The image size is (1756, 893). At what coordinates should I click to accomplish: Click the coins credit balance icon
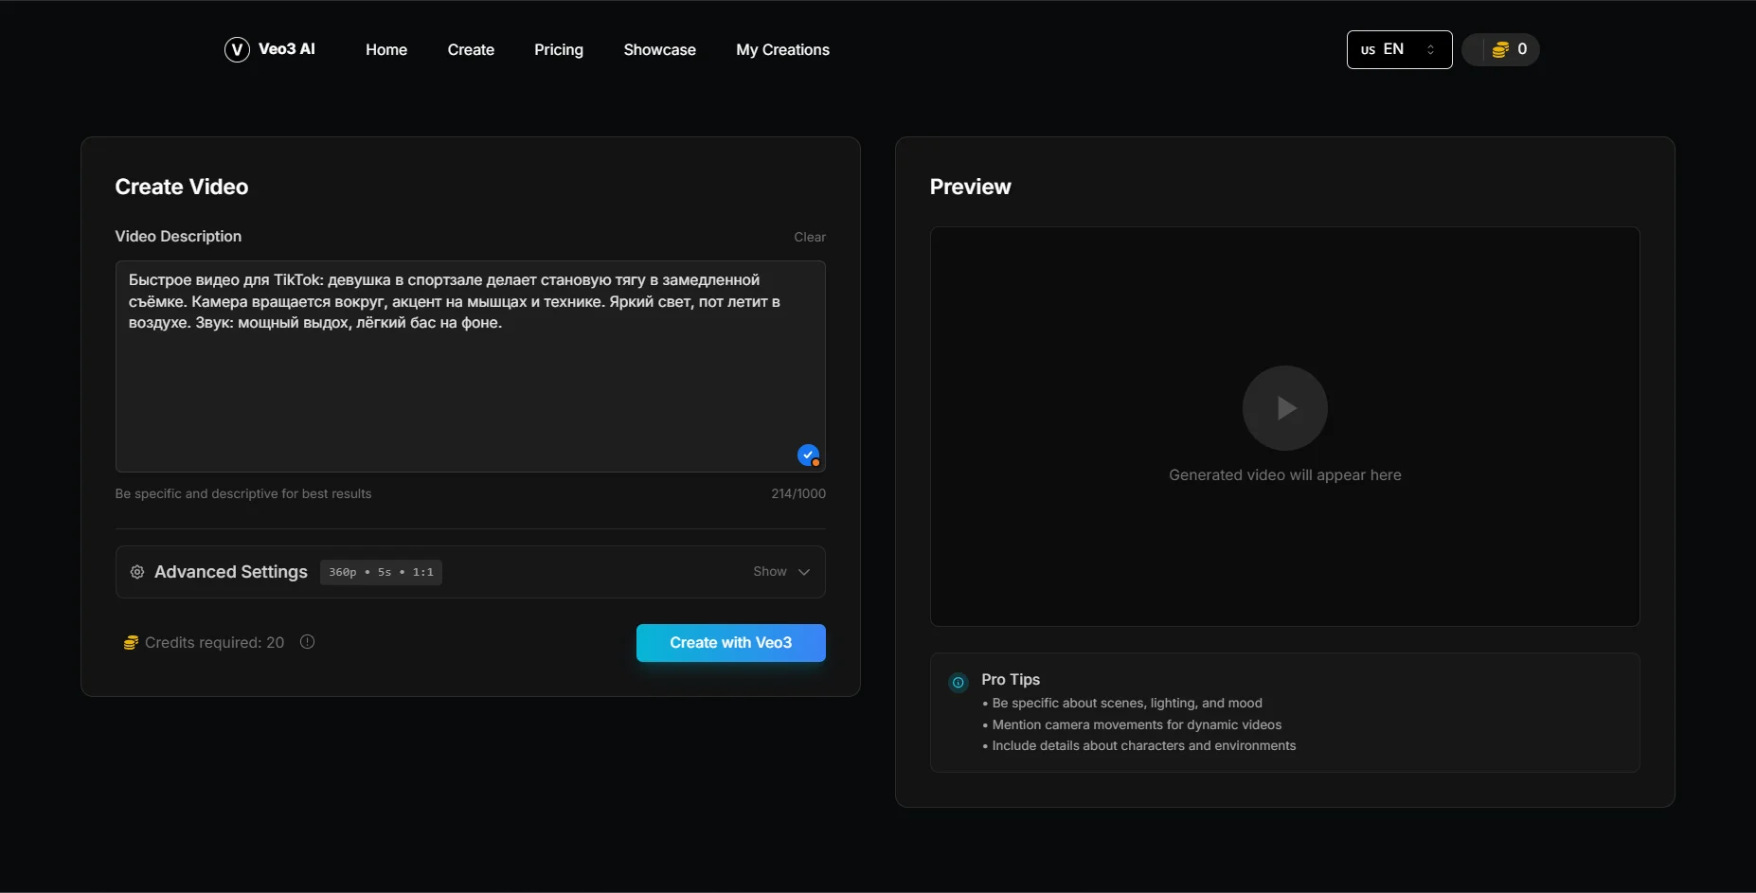point(1500,49)
